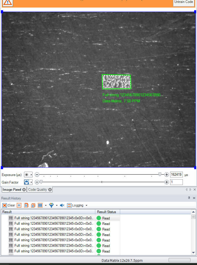The width and height of the screenshot is (197, 265).
Task: Open the Logging dropdown arrow
Action: pos(87,206)
